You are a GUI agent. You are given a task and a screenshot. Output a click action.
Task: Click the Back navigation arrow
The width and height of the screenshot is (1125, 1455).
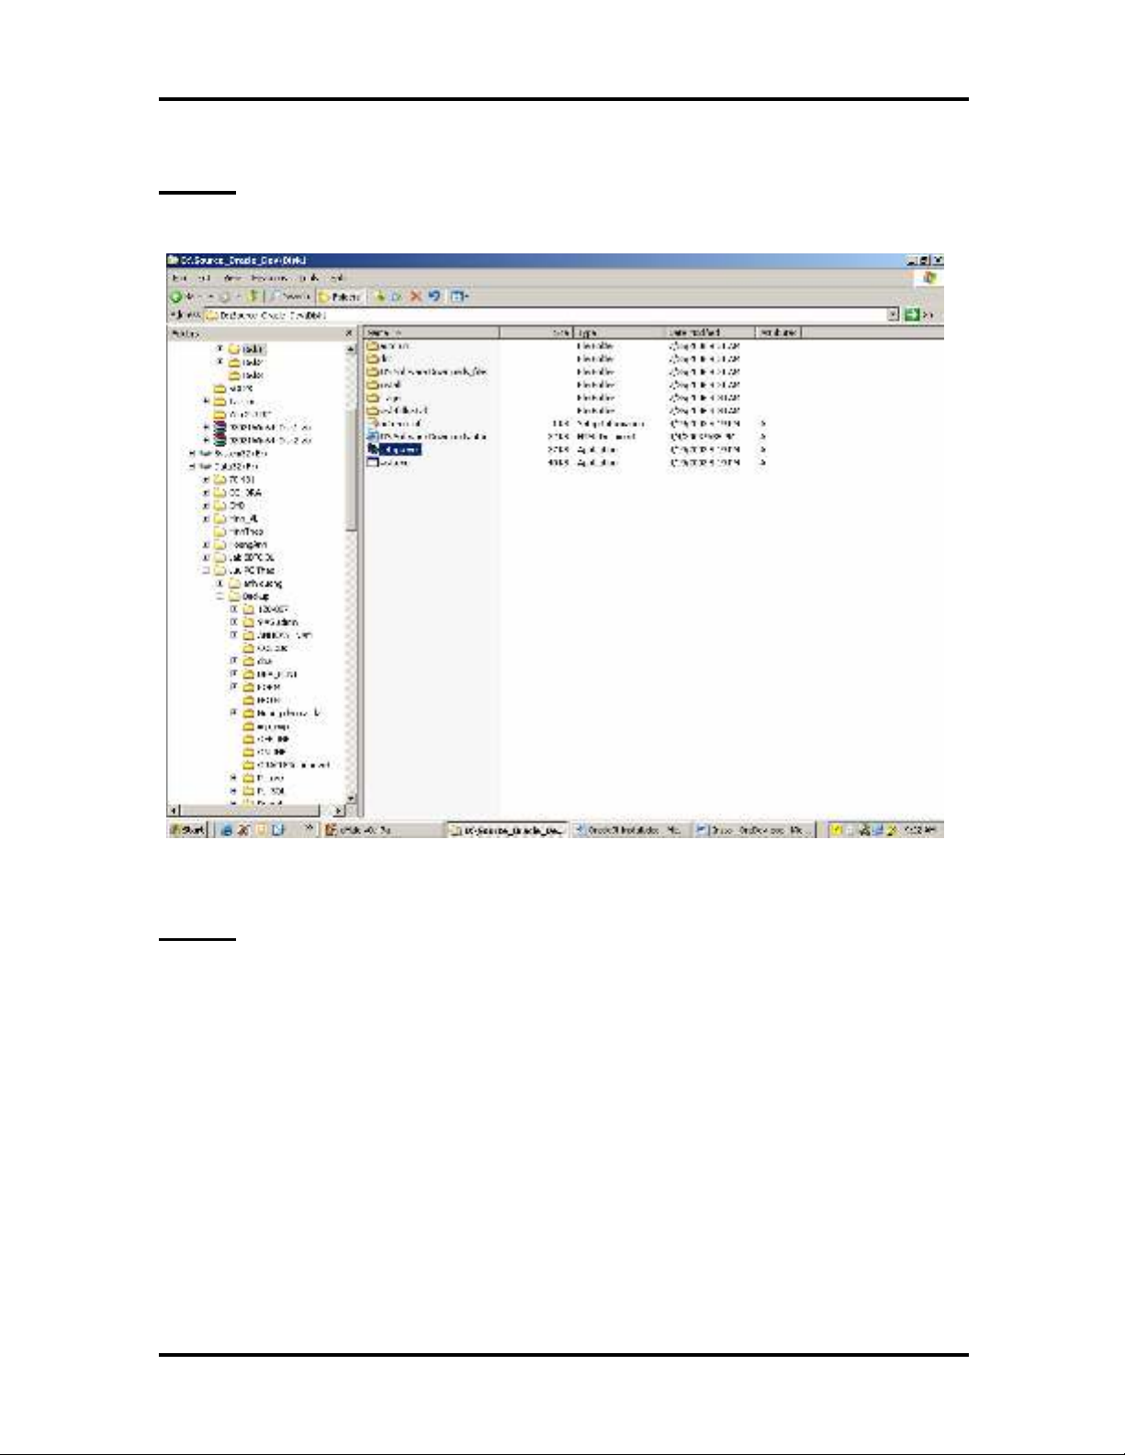click(x=176, y=297)
